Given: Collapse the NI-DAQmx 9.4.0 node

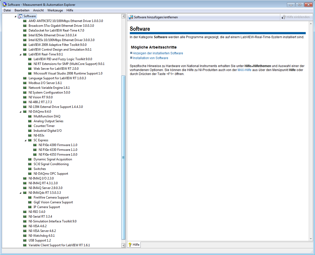Looking at the screenshot, I should pos(20,112).
